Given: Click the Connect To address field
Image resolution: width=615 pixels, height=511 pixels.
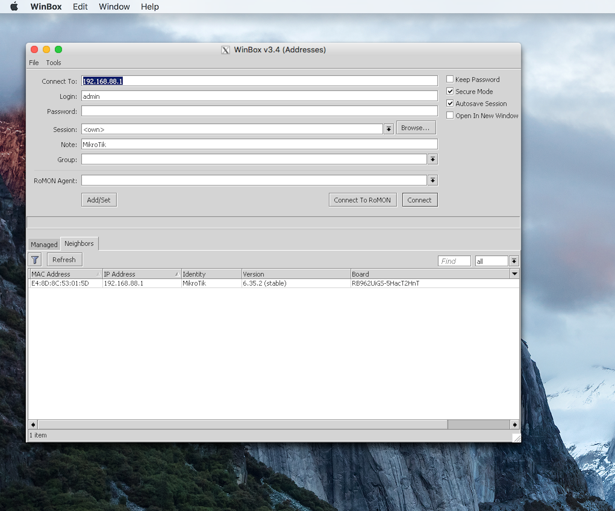Looking at the screenshot, I should pyautogui.click(x=259, y=81).
